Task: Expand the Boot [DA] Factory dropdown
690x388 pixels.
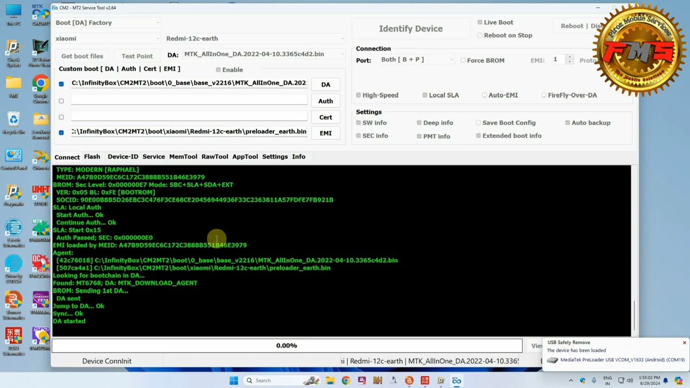Action: tap(107, 23)
